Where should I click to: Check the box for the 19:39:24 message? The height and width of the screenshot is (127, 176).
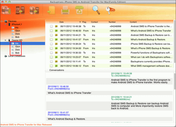pos(51,44)
